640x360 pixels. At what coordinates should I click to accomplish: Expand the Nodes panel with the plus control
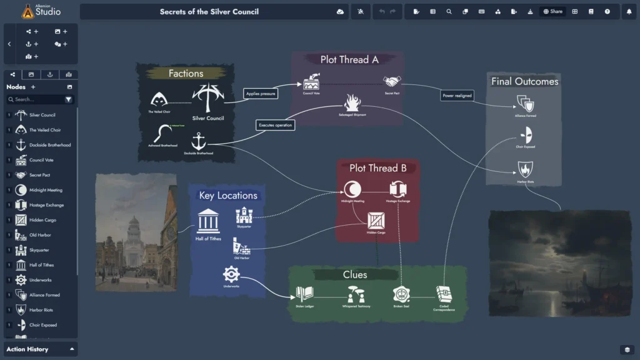coord(32,86)
